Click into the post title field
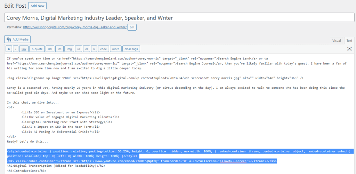The width and height of the screenshot is (356, 174). pyautogui.click(x=179, y=17)
